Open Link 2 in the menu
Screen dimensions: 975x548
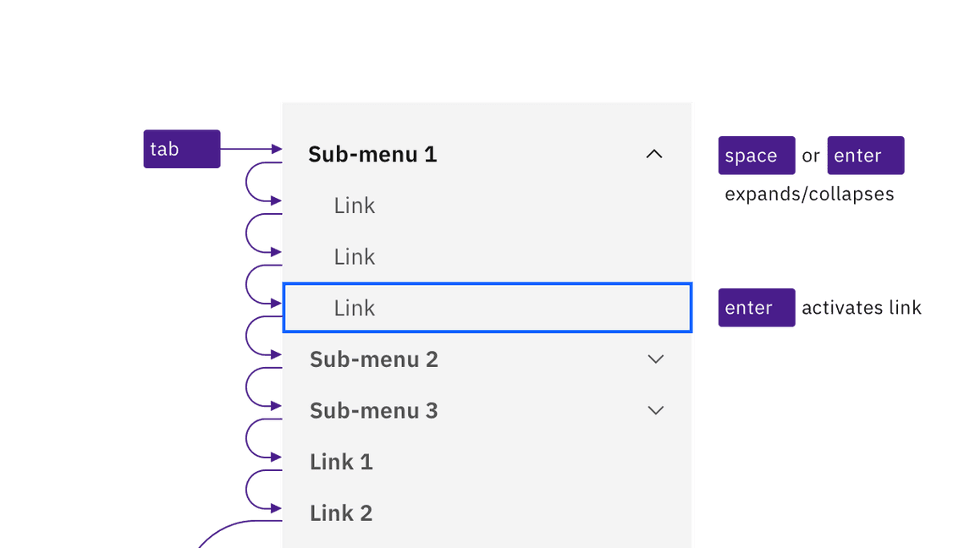pos(341,513)
